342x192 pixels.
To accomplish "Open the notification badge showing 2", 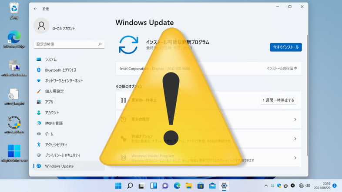I will [x=335, y=185].
